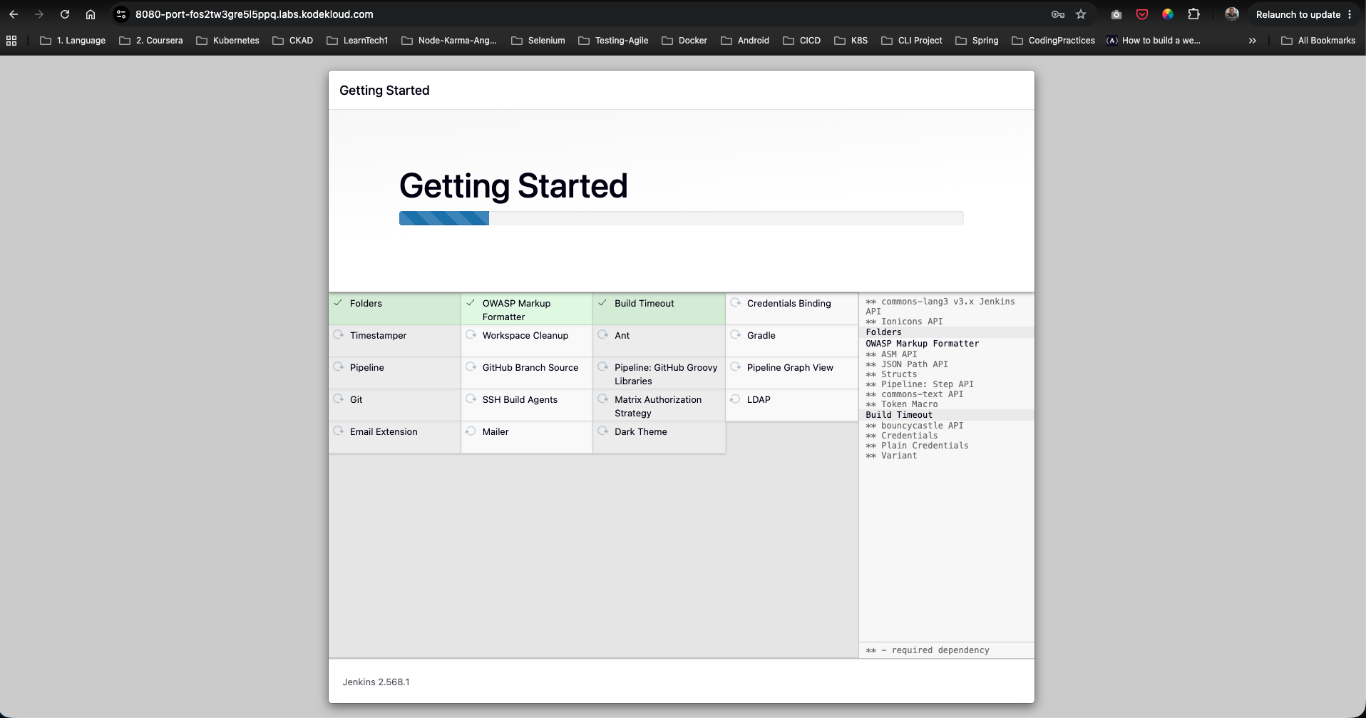Image resolution: width=1366 pixels, height=718 pixels.
Task: Open the Selenium bookmark folder
Action: pos(538,41)
